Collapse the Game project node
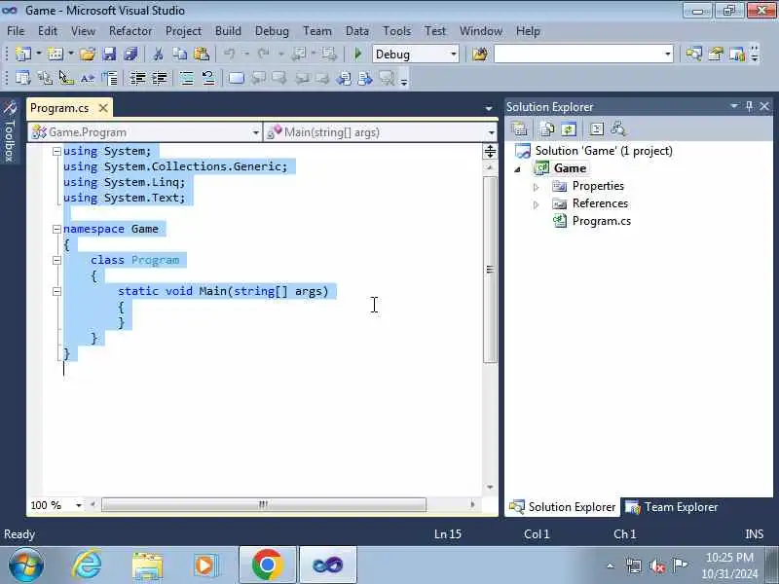 517,169
